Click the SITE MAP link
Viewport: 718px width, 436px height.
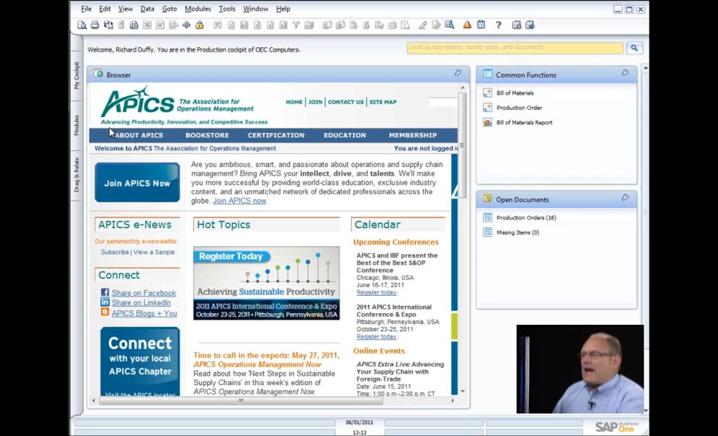coord(383,102)
